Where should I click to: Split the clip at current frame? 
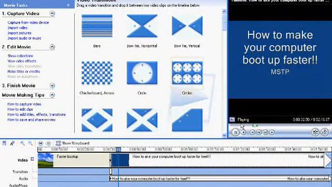click(x=315, y=132)
